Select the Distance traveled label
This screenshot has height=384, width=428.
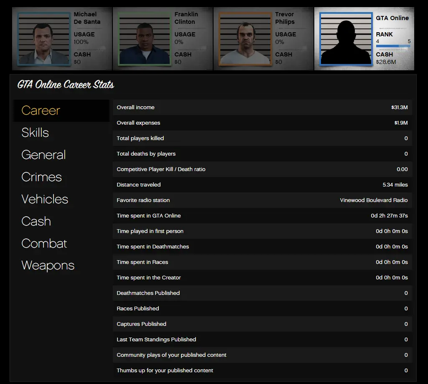pyautogui.click(x=139, y=184)
